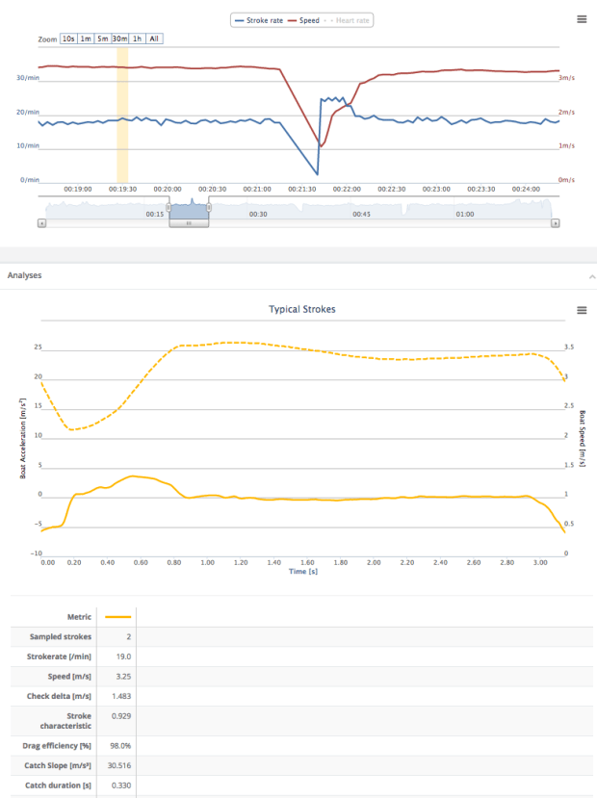597x798 pixels.
Task: Set zoom range to 5m
Action: tap(102, 39)
